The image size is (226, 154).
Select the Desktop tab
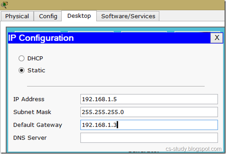pyautogui.click(x=79, y=16)
